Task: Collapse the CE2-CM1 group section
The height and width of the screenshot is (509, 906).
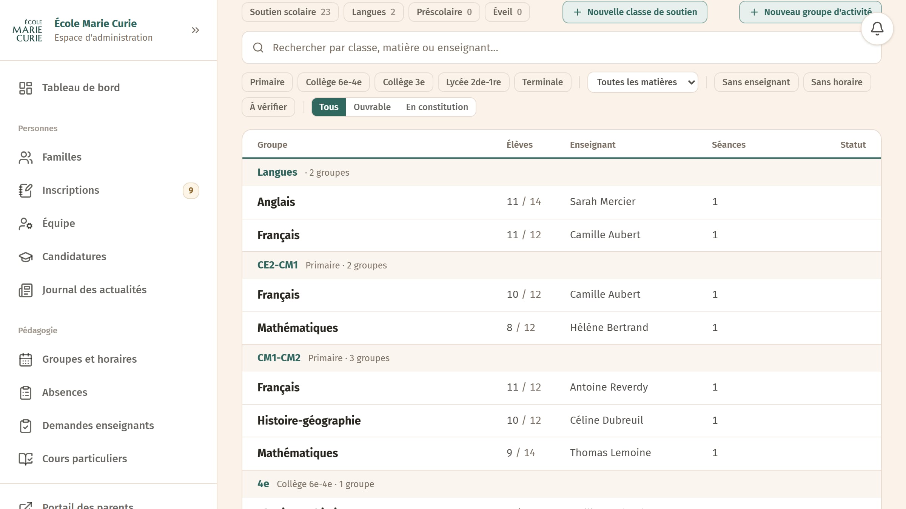Action: pos(562,265)
